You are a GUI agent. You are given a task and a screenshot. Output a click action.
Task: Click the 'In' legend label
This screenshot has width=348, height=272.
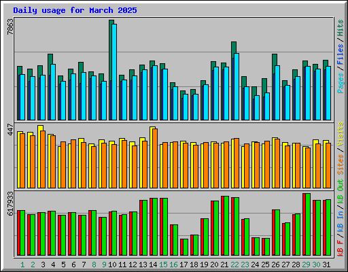[x=341, y=215]
